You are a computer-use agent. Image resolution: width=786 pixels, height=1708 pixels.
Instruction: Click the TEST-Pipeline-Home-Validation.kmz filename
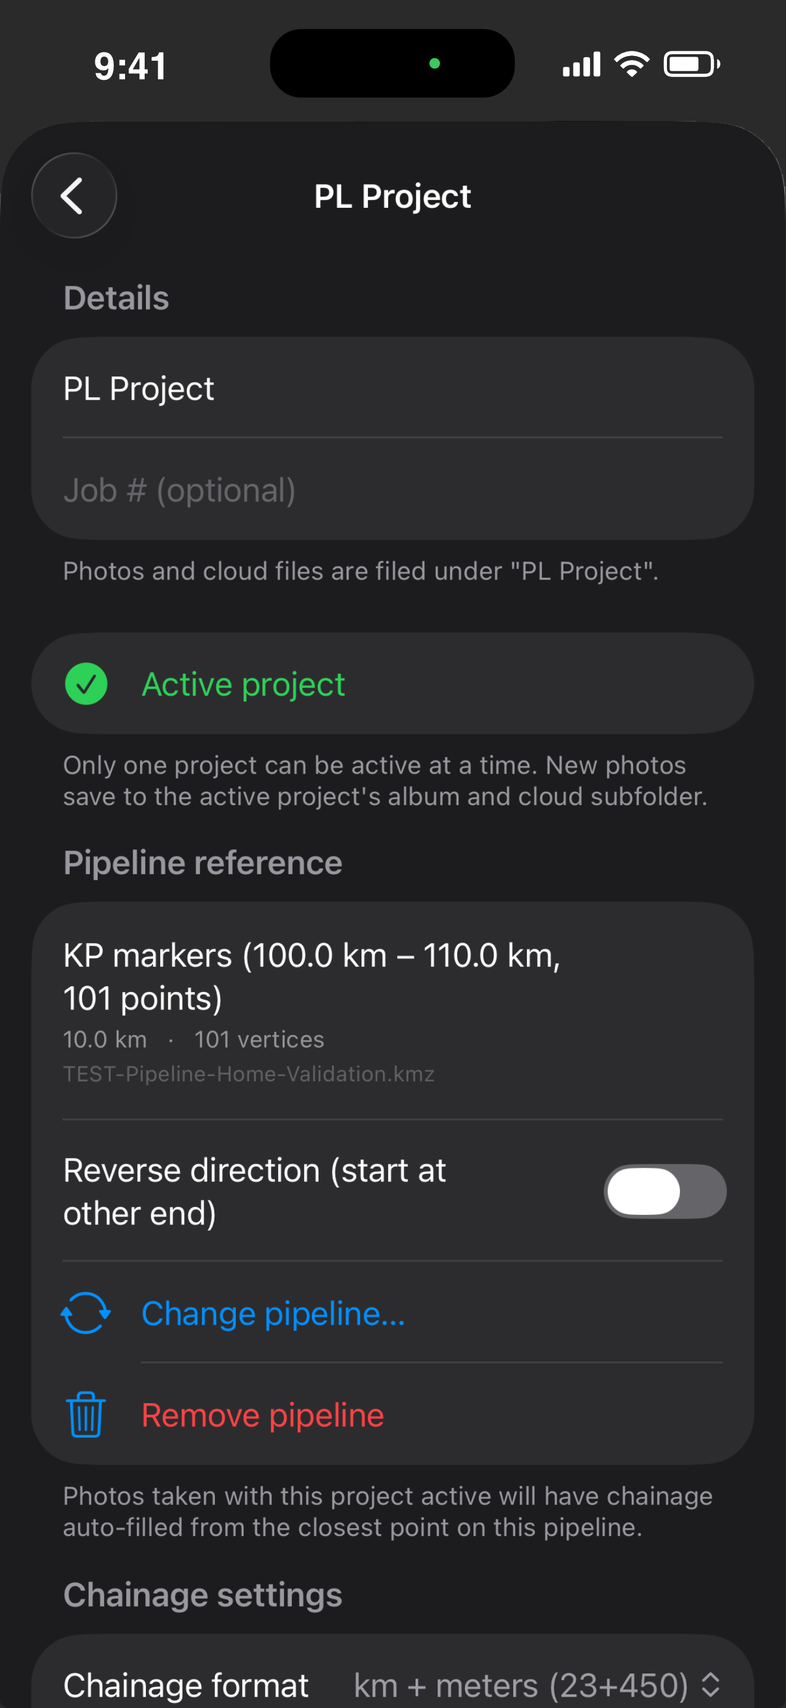click(248, 1074)
